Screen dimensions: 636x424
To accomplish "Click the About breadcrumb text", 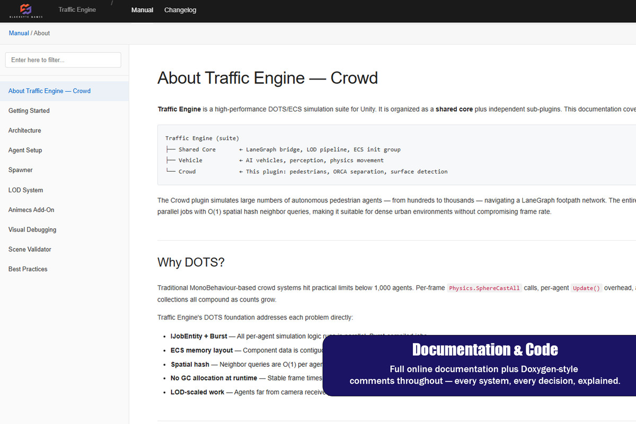I will coord(42,33).
